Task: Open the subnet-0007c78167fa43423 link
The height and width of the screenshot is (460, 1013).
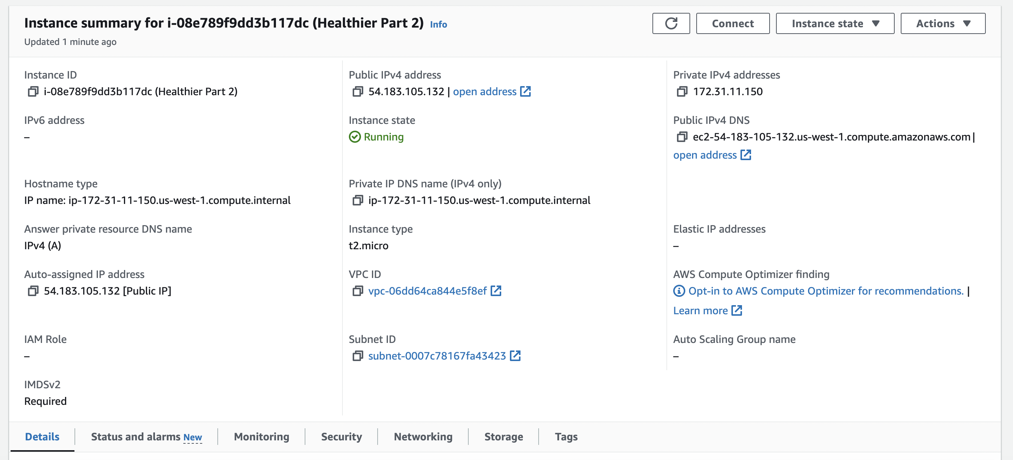Action: 437,356
